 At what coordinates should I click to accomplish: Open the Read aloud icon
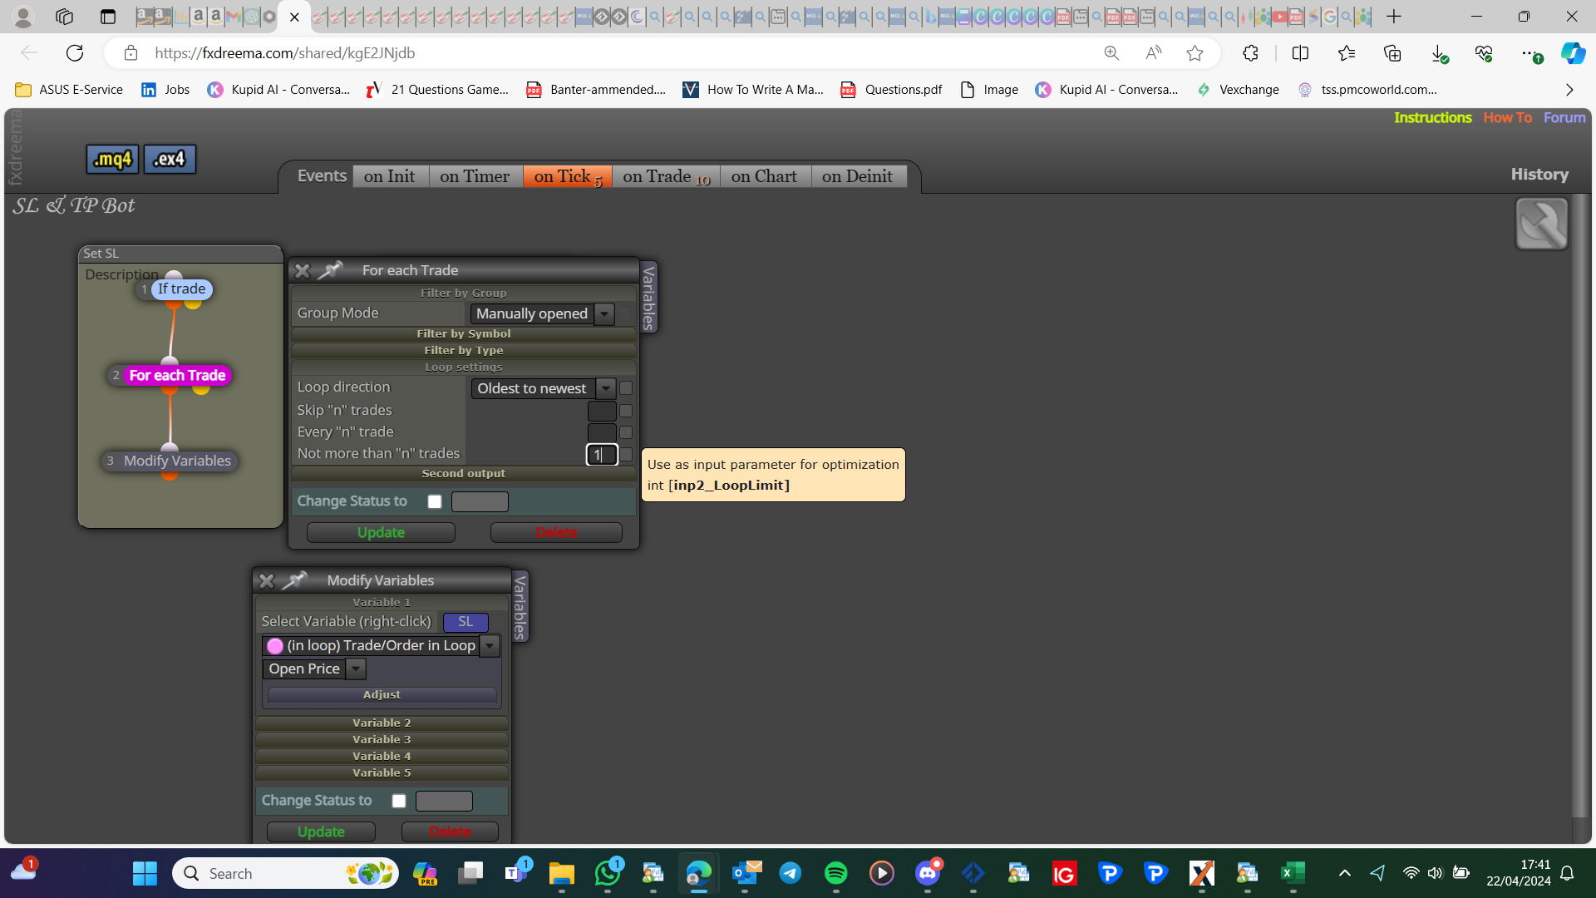[1154, 53]
